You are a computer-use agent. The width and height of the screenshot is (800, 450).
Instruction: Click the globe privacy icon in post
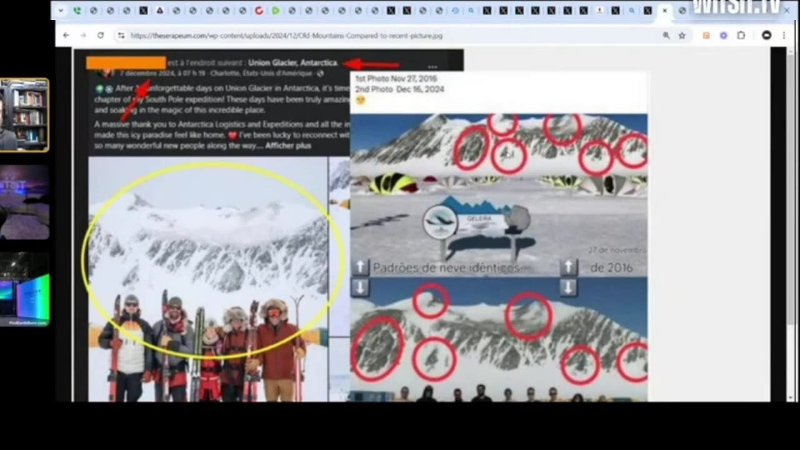click(x=320, y=74)
